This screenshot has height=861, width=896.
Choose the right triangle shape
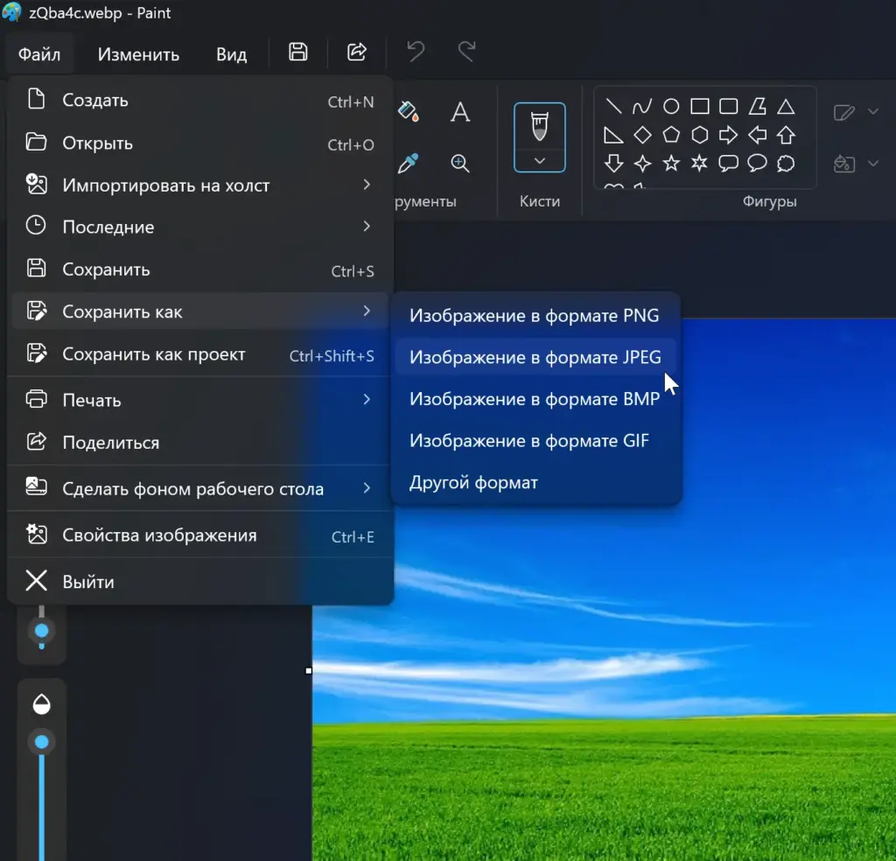(613, 136)
